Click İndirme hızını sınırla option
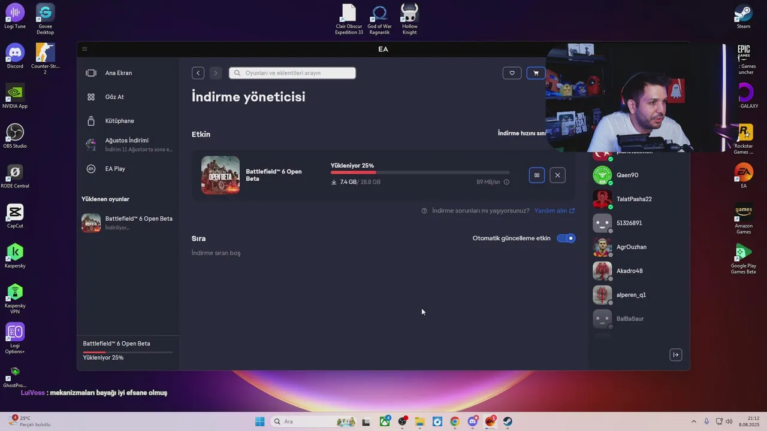Viewport: 767px width, 431px height. pos(522,133)
